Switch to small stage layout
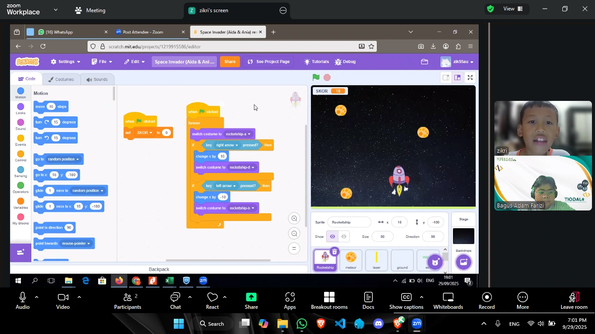Screen dimensions: 595x334 point(446,78)
